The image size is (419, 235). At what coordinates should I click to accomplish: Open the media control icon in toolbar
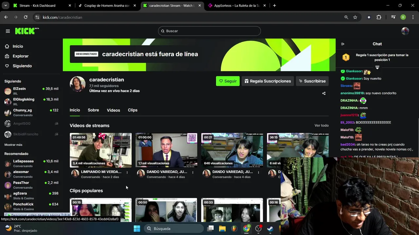tap(393, 17)
